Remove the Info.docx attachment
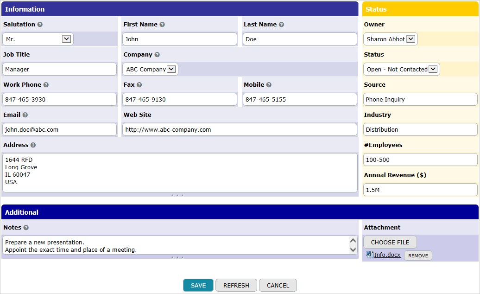 coord(418,256)
